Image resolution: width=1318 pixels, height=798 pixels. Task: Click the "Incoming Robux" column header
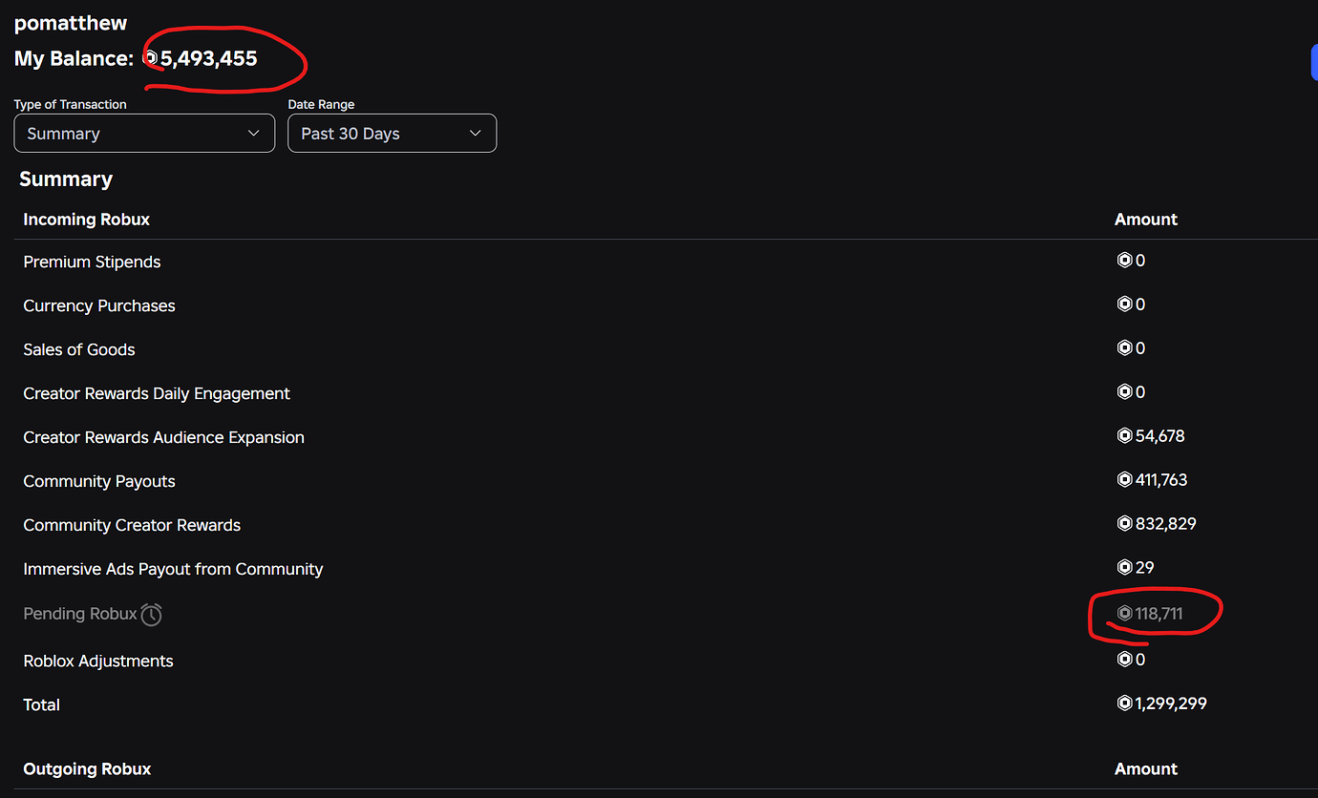87,220
